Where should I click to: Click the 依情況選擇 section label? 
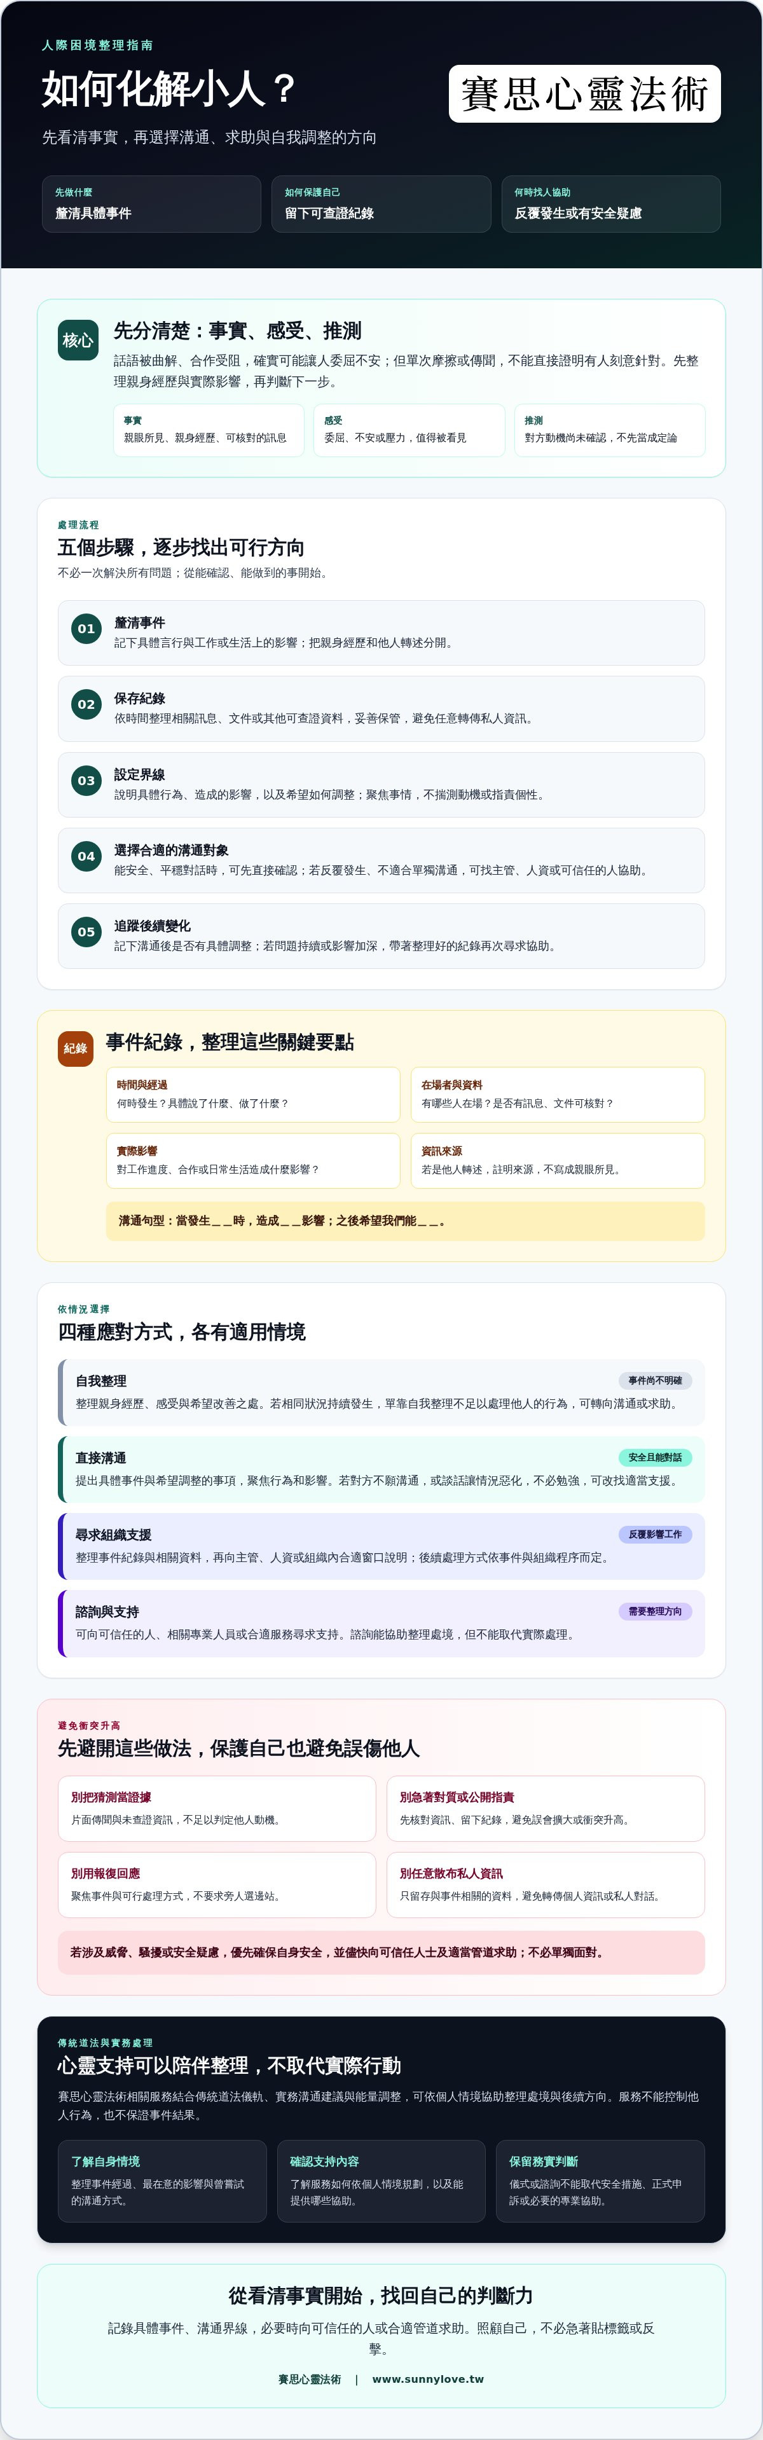[x=83, y=1309]
